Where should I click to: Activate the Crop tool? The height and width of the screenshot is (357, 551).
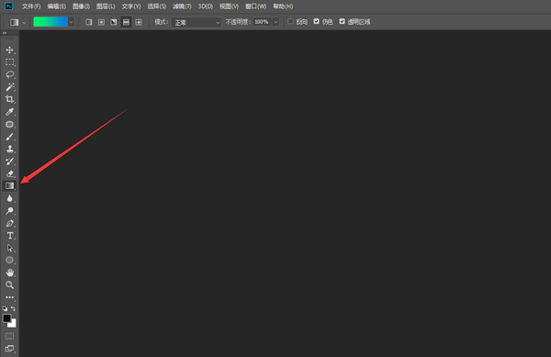[x=9, y=99]
